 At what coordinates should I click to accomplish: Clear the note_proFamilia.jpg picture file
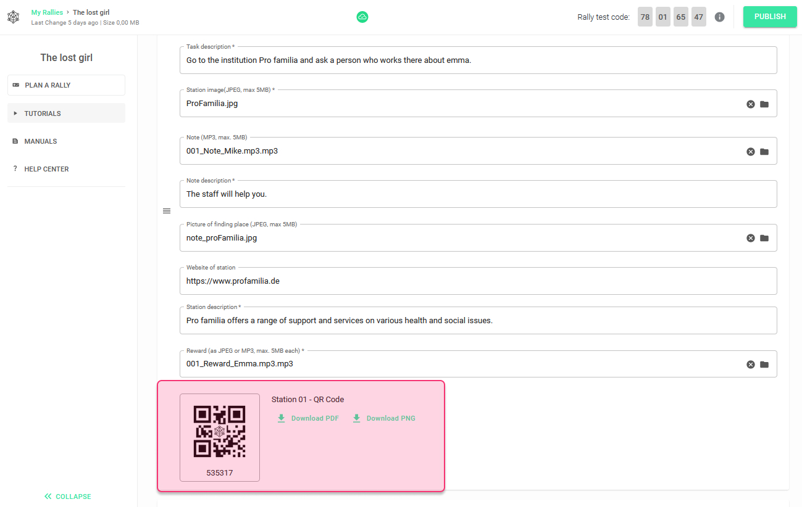pyautogui.click(x=751, y=238)
